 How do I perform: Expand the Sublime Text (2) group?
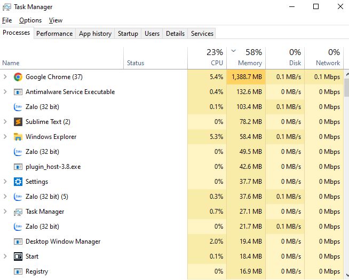click(5, 122)
